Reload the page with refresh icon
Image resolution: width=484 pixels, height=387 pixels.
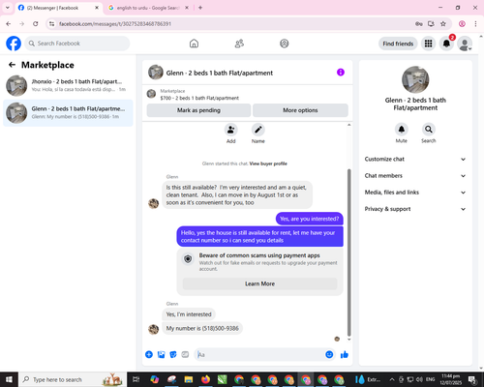(x=36, y=24)
